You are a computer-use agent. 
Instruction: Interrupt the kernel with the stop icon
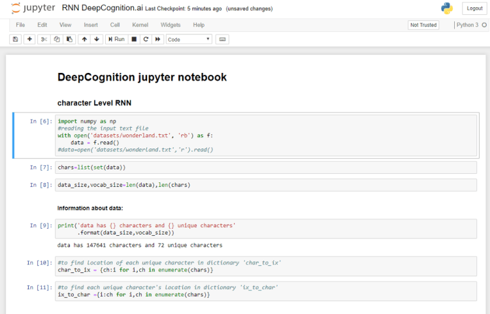[x=134, y=39]
